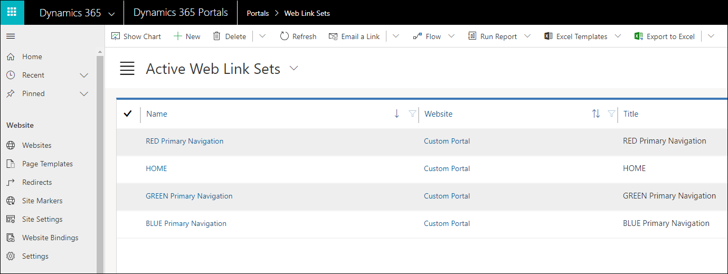This screenshot has height=274, width=728.
Task: Open the view list icon beside title
Action: [x=127, y=69]
